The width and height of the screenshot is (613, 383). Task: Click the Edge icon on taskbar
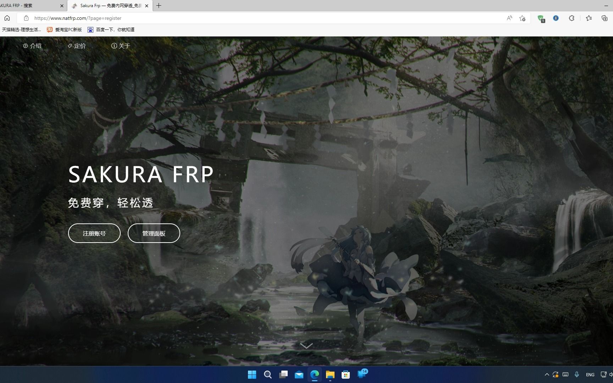pyautogui.click(x=315, y=374)
